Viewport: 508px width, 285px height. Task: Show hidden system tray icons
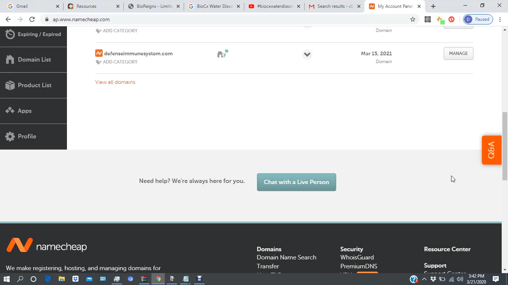(x=424, y=279)
